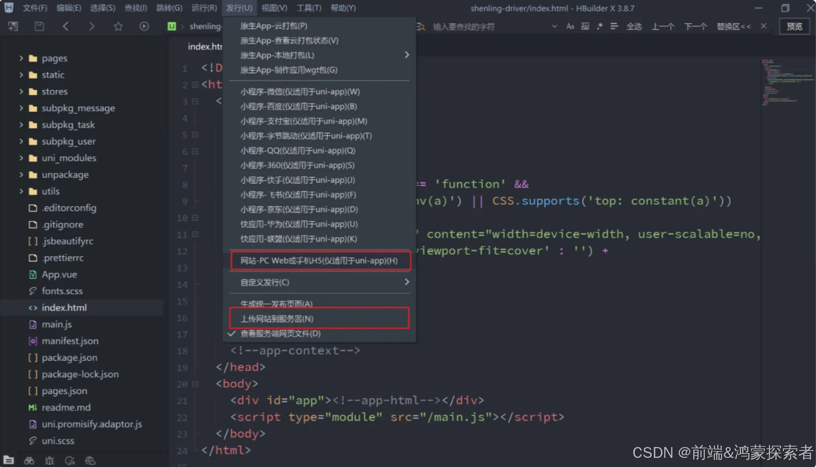Expand the static folder
This screenshot has height=467, width=816.
21,75
